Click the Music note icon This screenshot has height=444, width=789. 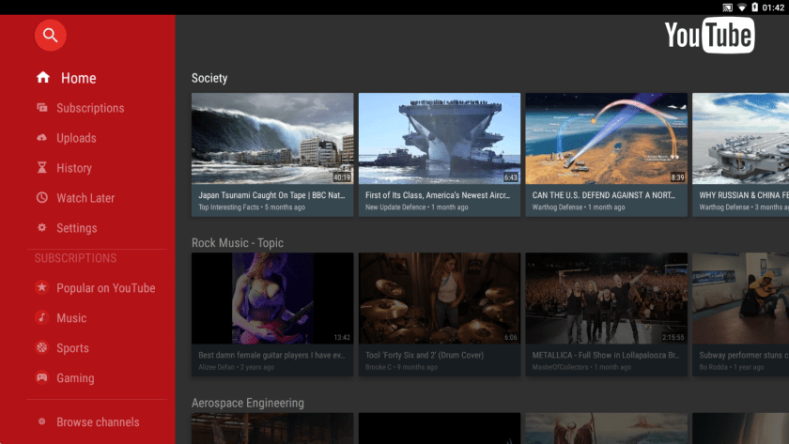coord(41,318)
